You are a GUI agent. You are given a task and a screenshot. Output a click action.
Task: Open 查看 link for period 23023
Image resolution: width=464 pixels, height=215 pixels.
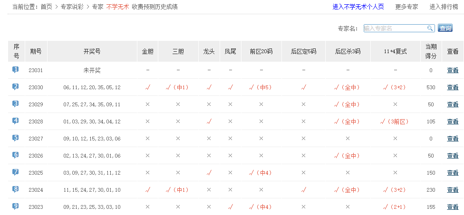(453, 207)
